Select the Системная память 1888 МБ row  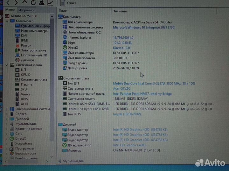(x=105, y=99)
